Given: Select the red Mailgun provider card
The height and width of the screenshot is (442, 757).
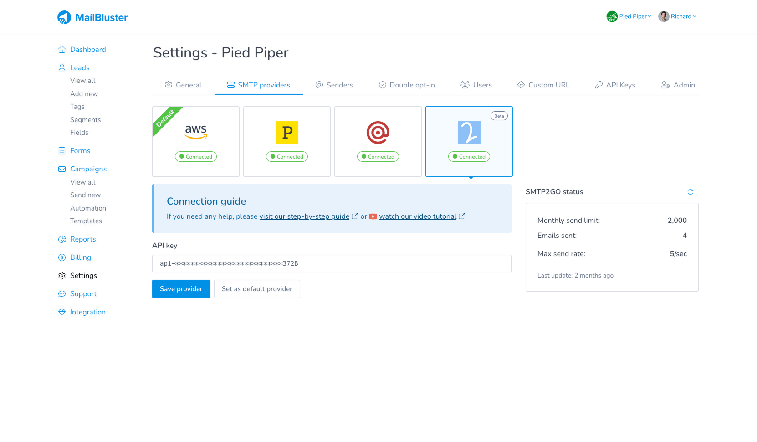Looking at the screenshot, I should click(378, 141).
